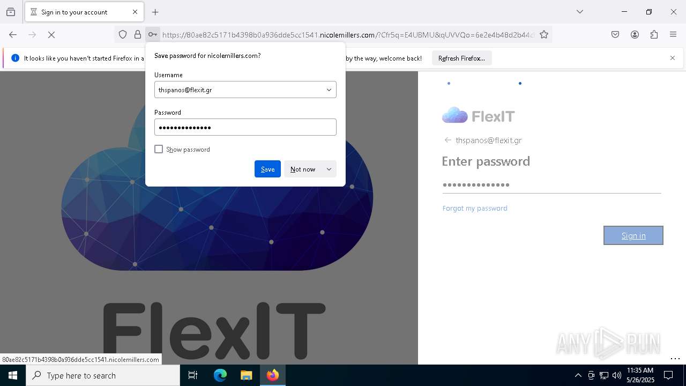This screenshot has height=386, width=686.
Task: Open the Windows Start menu
Action: coord(13,375)
